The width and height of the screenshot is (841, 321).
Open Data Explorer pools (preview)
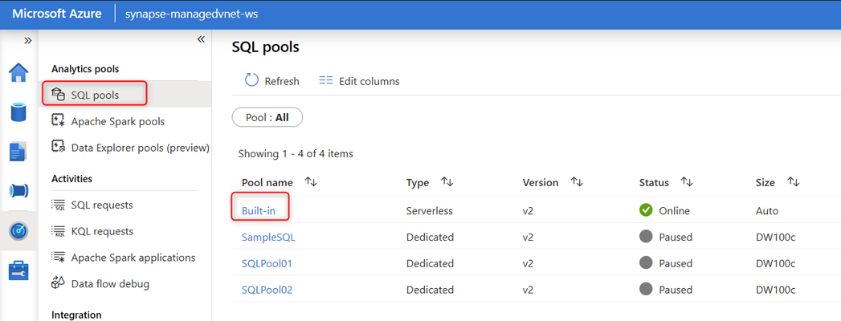(140, 148)
